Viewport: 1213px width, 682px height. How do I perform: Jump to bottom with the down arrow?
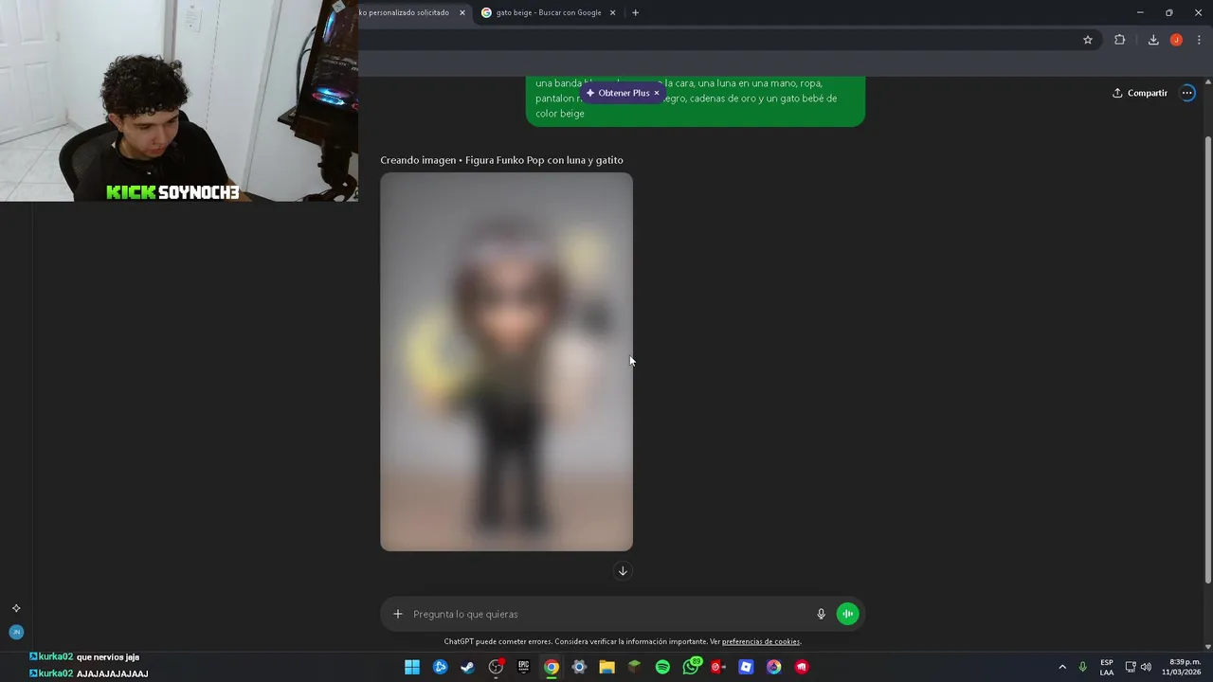623,570
